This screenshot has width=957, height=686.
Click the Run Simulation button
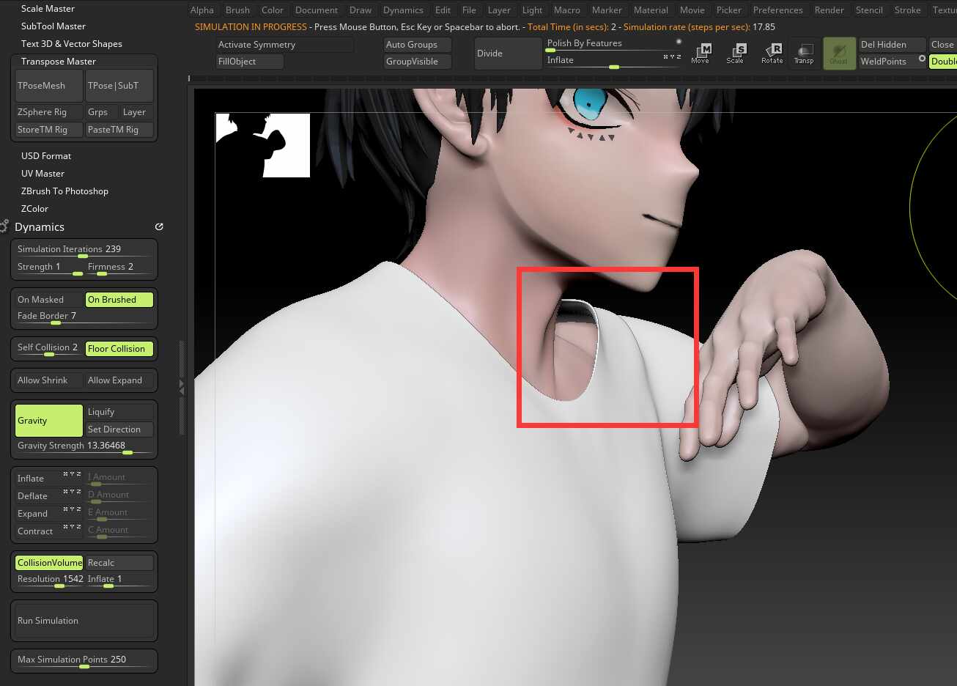tap(84, 621)
